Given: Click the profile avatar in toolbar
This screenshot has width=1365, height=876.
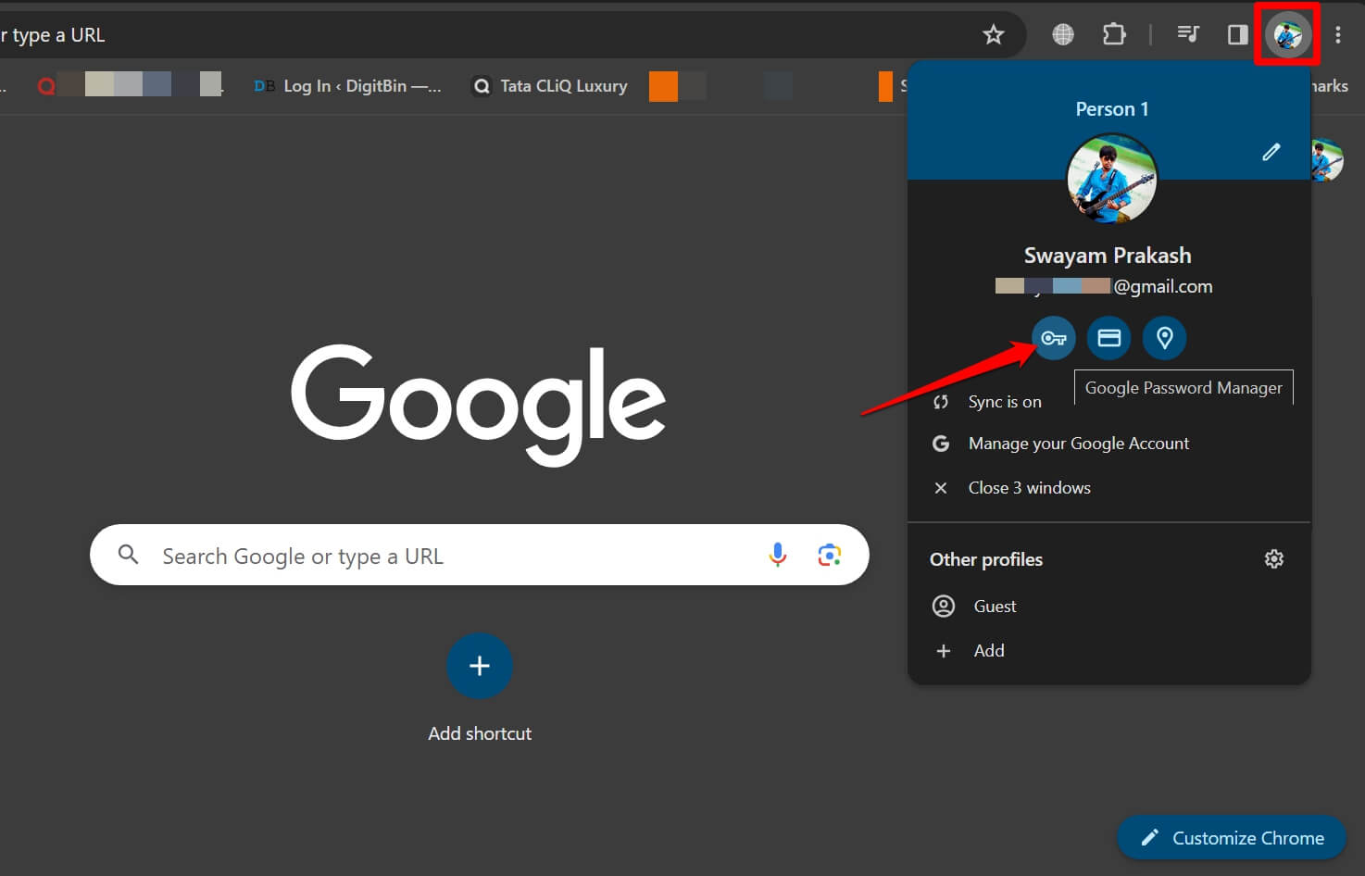Looking at the screenshot, I should (x=1287, y=35).
